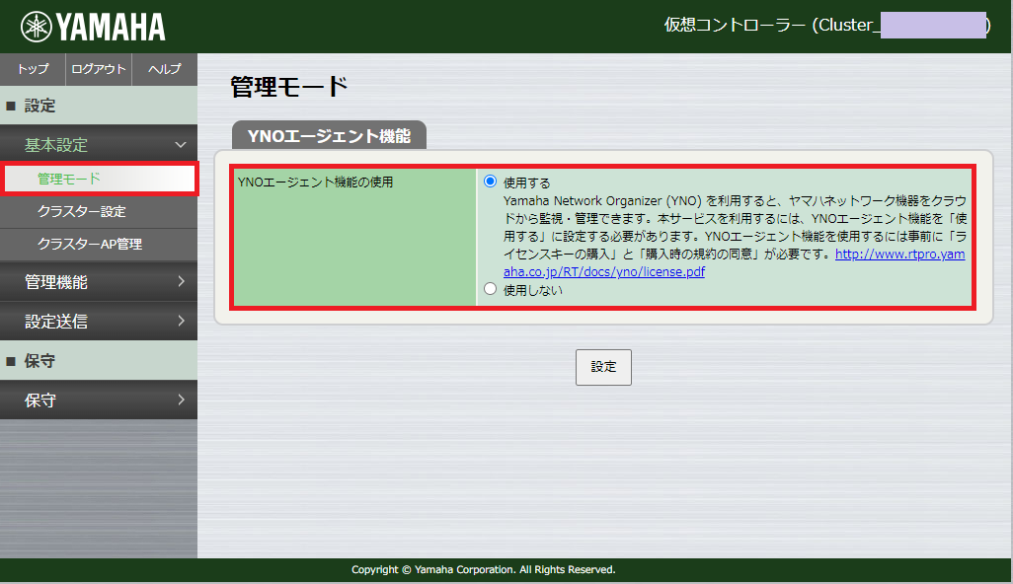Click the YNOエージェント機能の使用 label cell
The height and width of the screenshot is (584, 1013).
(353, 237)
